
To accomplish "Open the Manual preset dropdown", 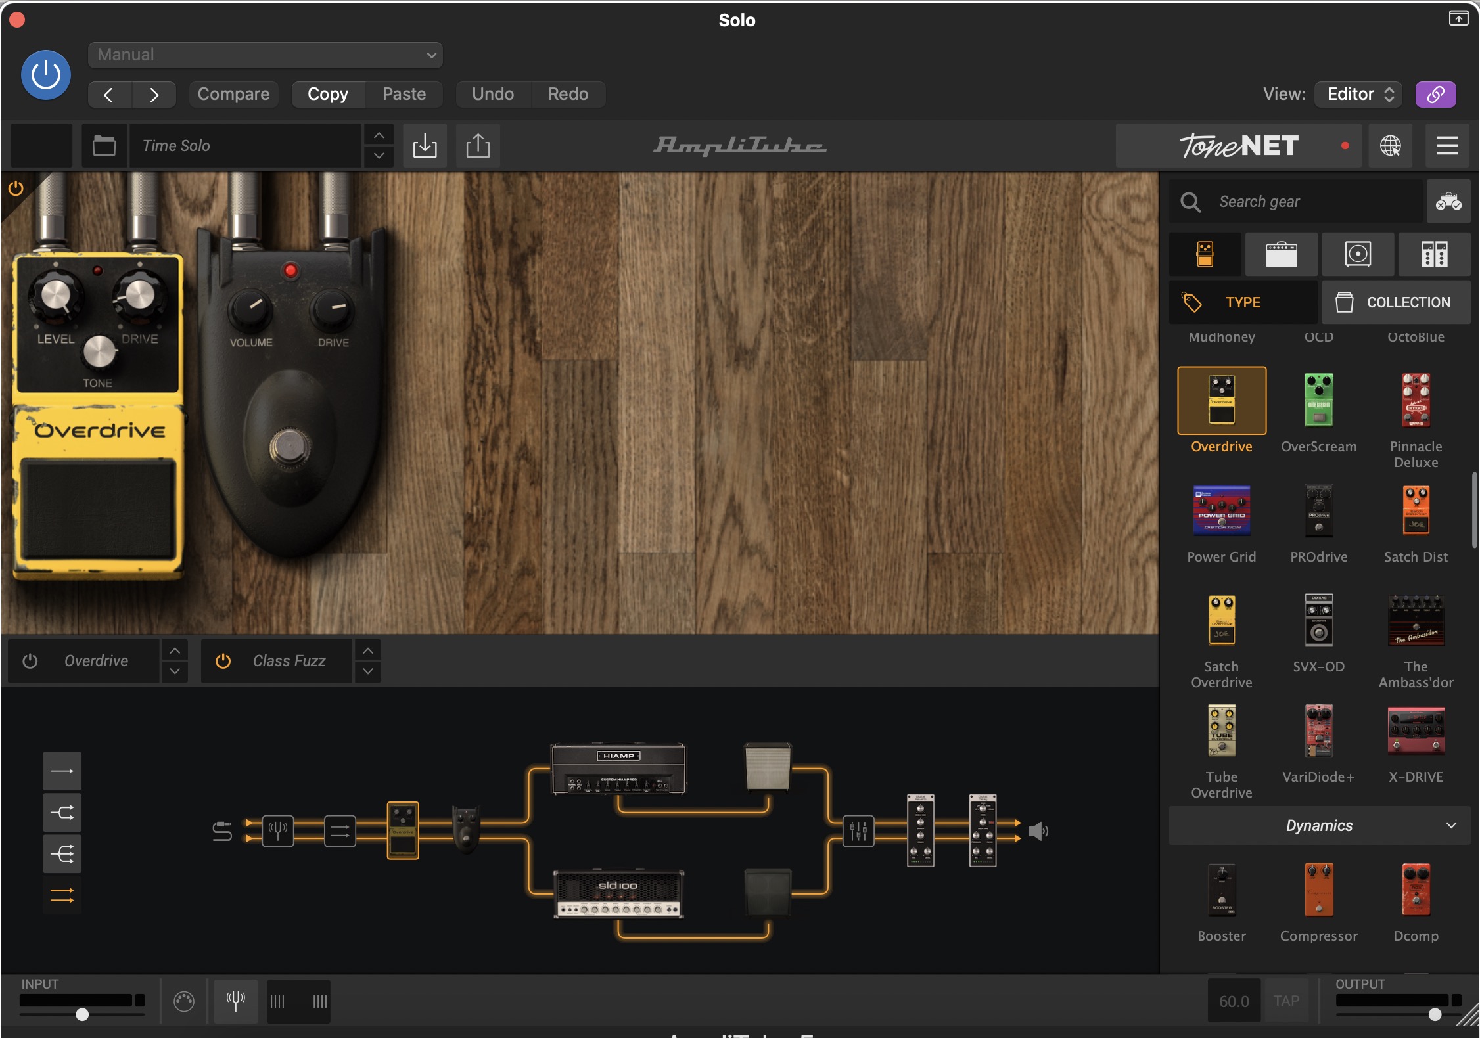I will [266, 55].
